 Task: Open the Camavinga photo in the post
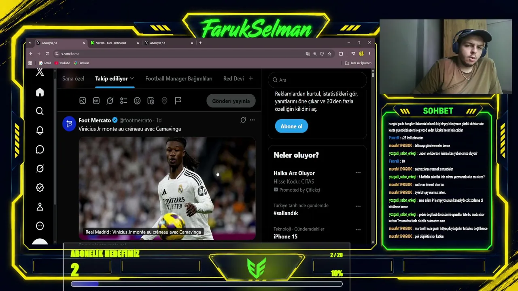pos(167,188)
